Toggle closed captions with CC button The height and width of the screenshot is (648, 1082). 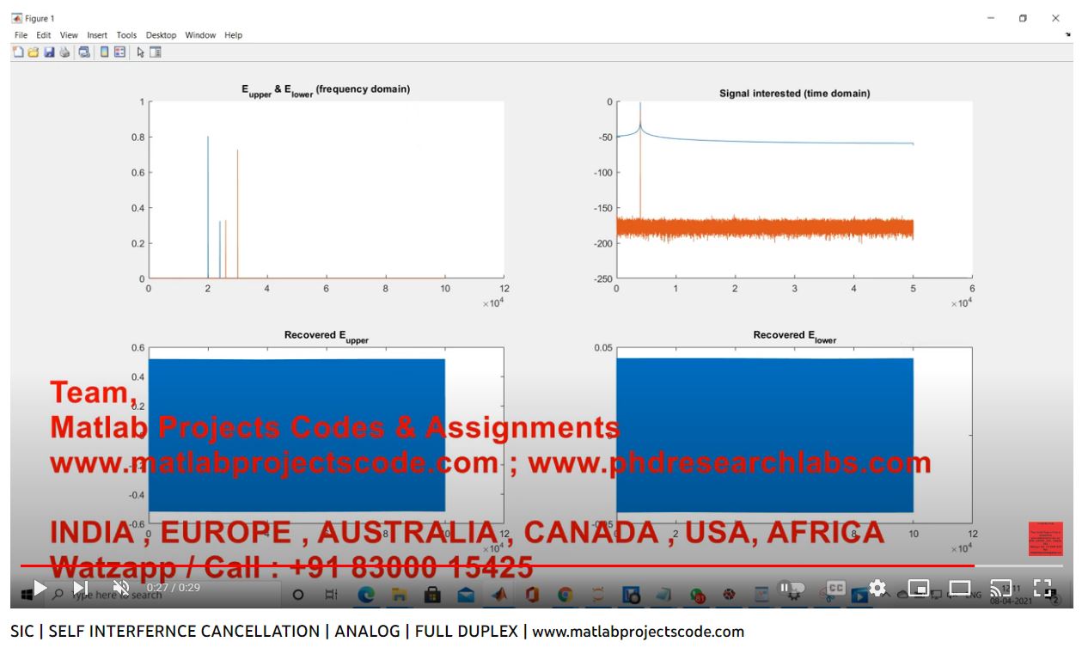[x=835, y=589]
